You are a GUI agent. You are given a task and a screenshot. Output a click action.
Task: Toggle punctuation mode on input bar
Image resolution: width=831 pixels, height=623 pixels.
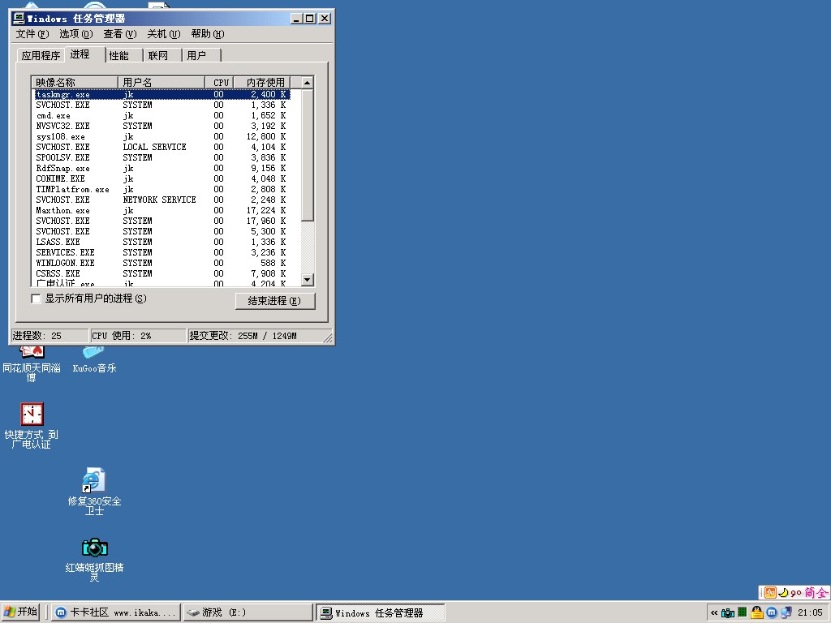pos(796,593)
